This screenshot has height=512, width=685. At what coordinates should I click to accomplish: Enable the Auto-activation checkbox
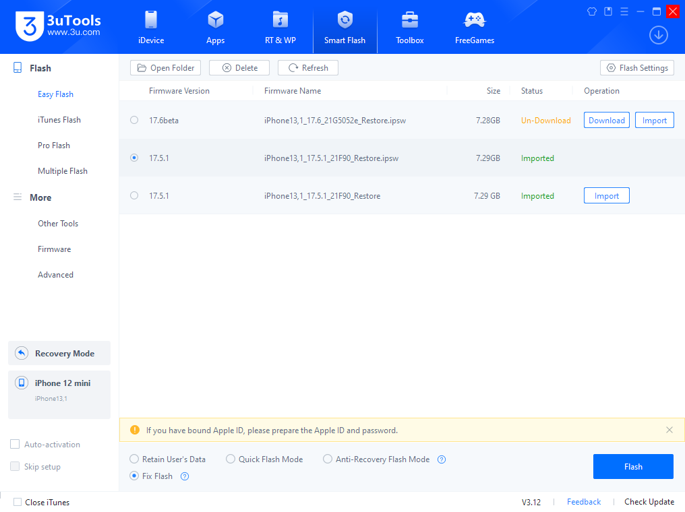(x=15, y=445)
